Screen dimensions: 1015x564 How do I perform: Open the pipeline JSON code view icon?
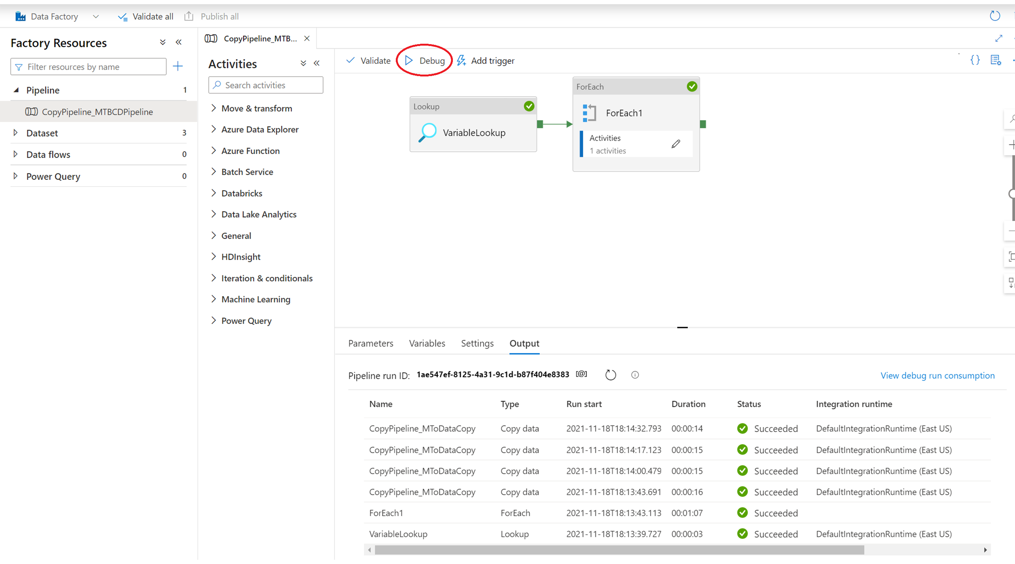coord(975,60)
